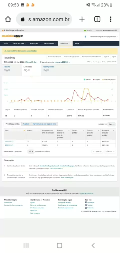The image size is (120, 253).
Task: Switch to Ganhos table tab
Action: click(x=26, y=124)
